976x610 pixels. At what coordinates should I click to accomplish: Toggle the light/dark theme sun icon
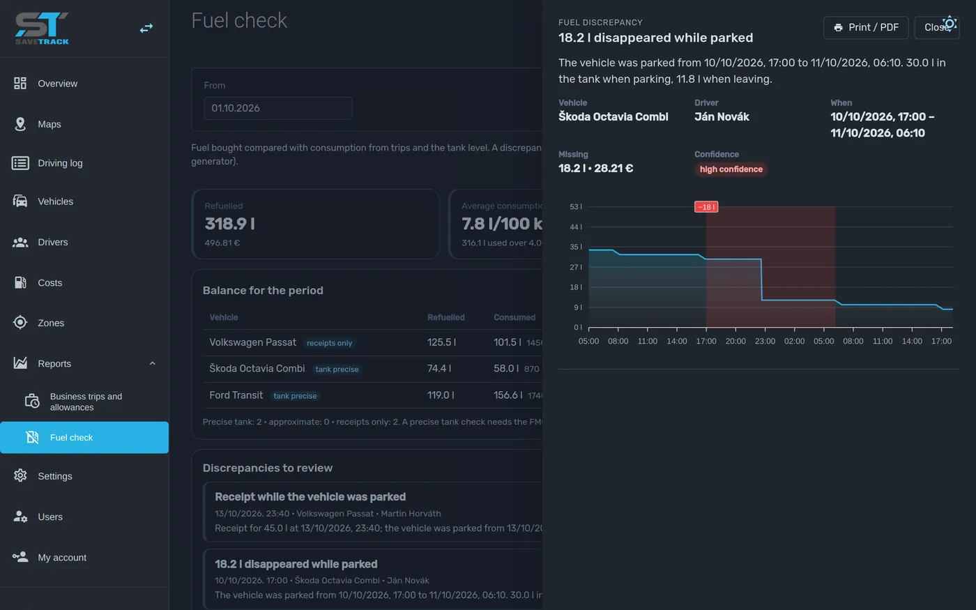tap(950, 24)
